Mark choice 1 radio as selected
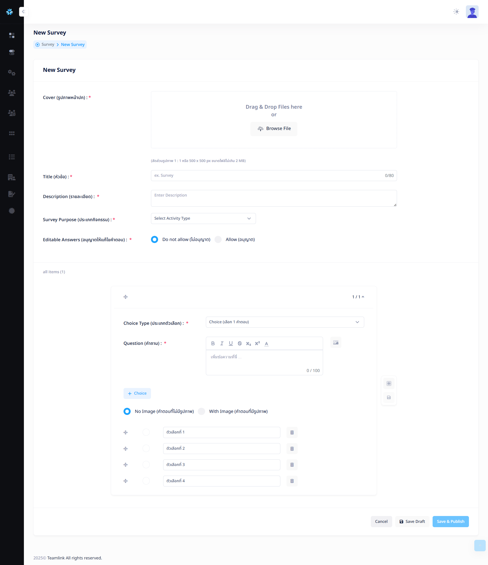 [146, 432]
